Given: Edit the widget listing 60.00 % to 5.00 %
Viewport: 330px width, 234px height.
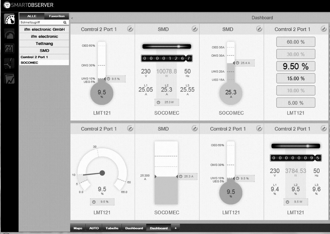Looking at the screenshot, I should coord(323,29).
